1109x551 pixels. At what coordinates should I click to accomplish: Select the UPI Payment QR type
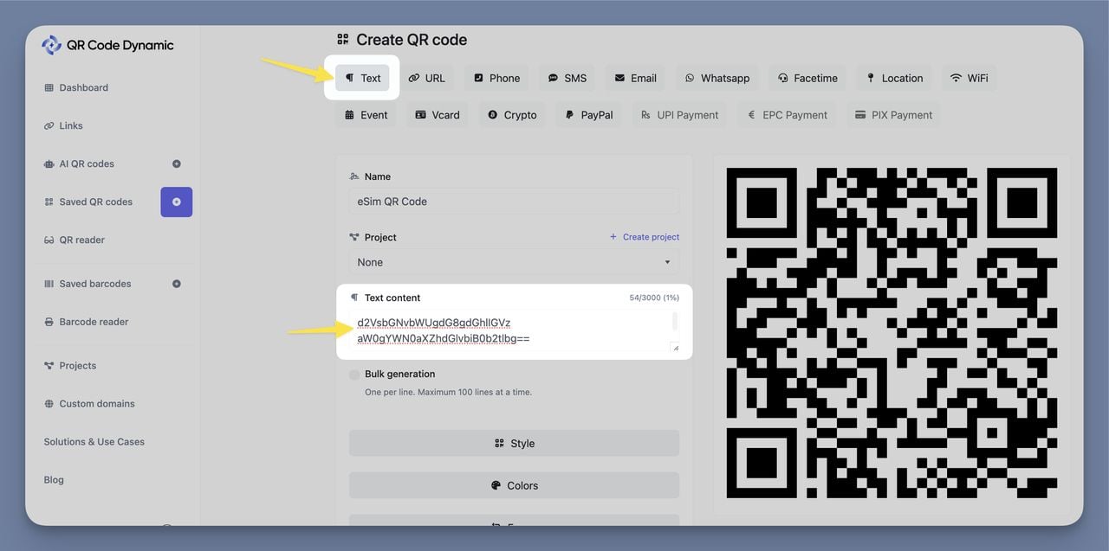[x=680, y=115]
